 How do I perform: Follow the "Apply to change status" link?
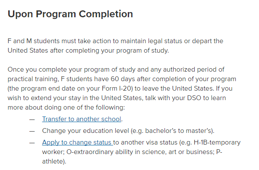click(x=77, y=142)
